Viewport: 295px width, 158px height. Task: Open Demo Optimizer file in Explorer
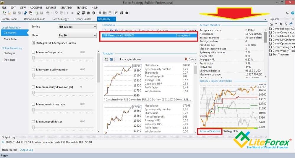[282, 43]
